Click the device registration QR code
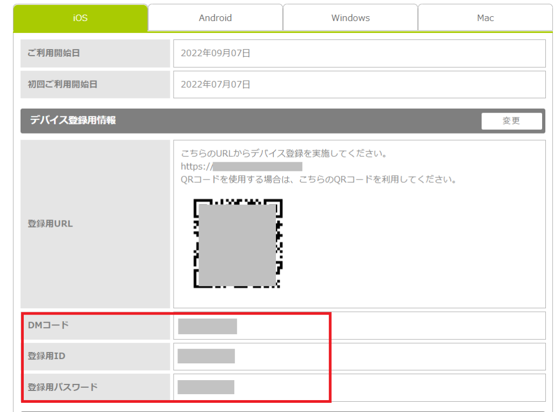Viewport: 554px width, 412px height. pos(238,243)
